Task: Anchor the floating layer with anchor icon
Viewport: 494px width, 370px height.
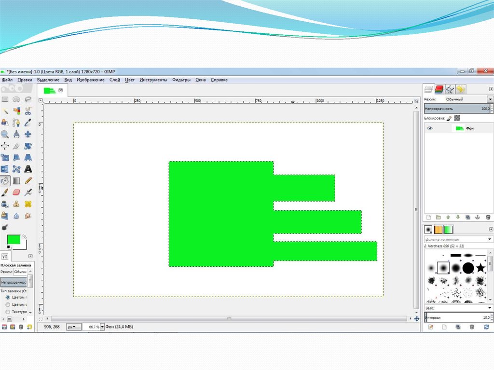Action: pyautogui.click(x=477, y=218)
